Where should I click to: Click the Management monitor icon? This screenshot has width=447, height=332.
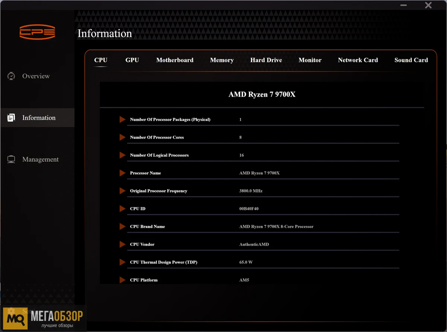click(11, 159)
